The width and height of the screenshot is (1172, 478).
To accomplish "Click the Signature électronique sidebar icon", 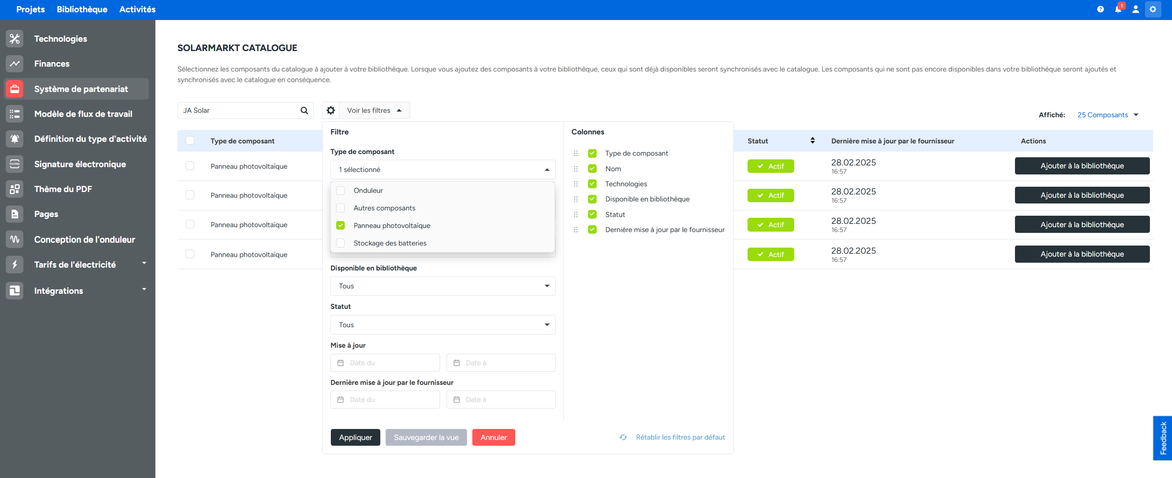I will point(15,164).
